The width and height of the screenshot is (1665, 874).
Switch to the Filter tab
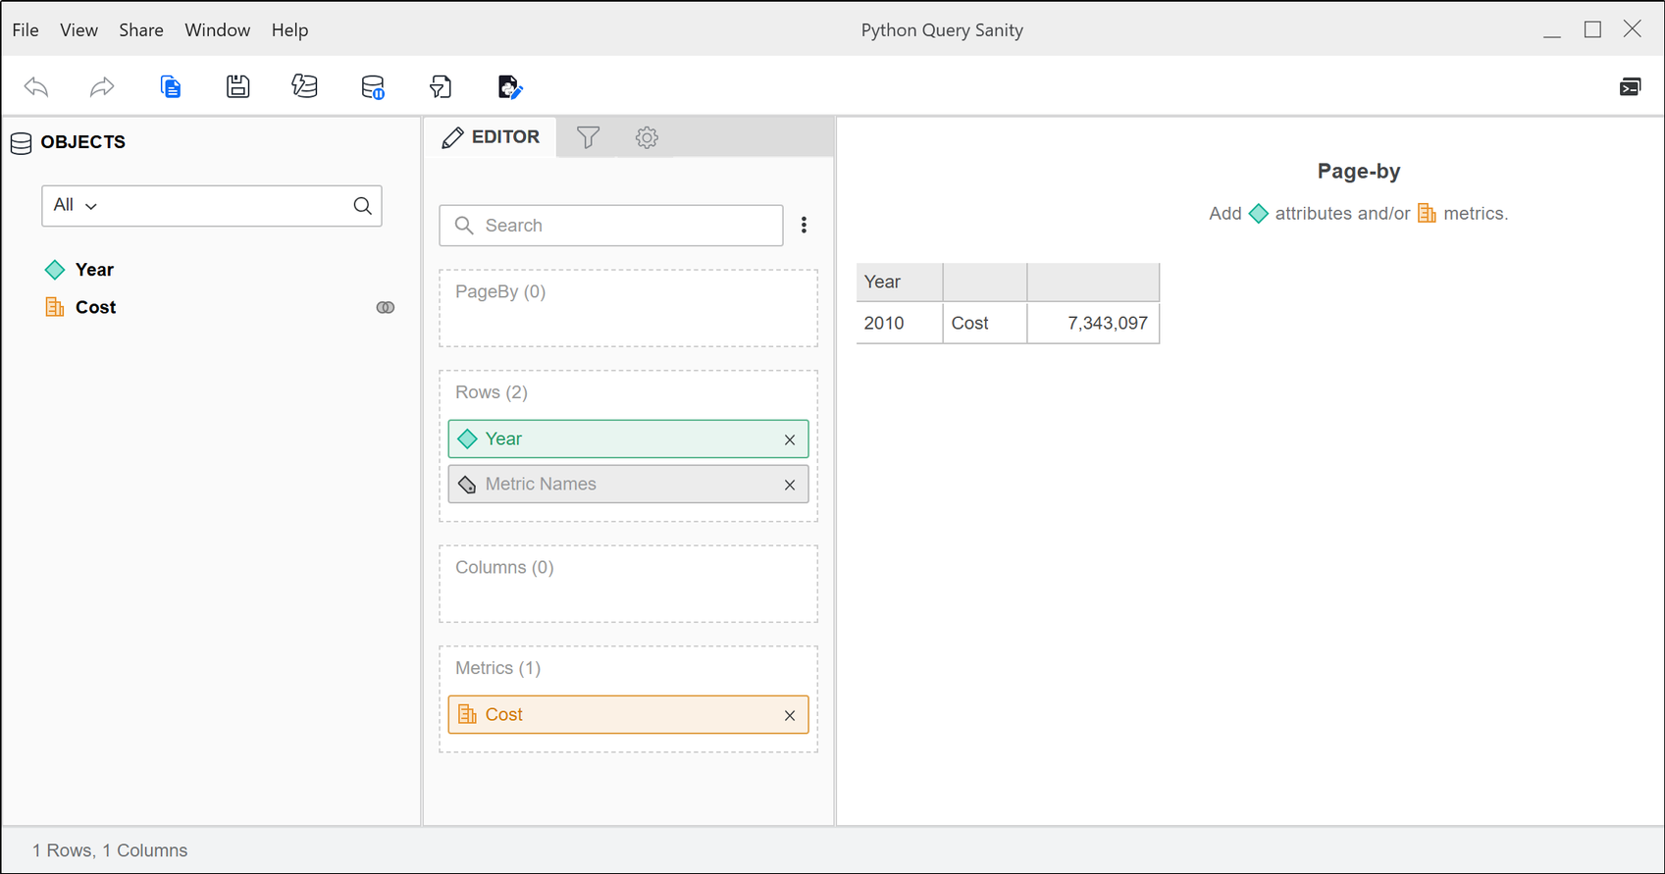click(588, 137)
